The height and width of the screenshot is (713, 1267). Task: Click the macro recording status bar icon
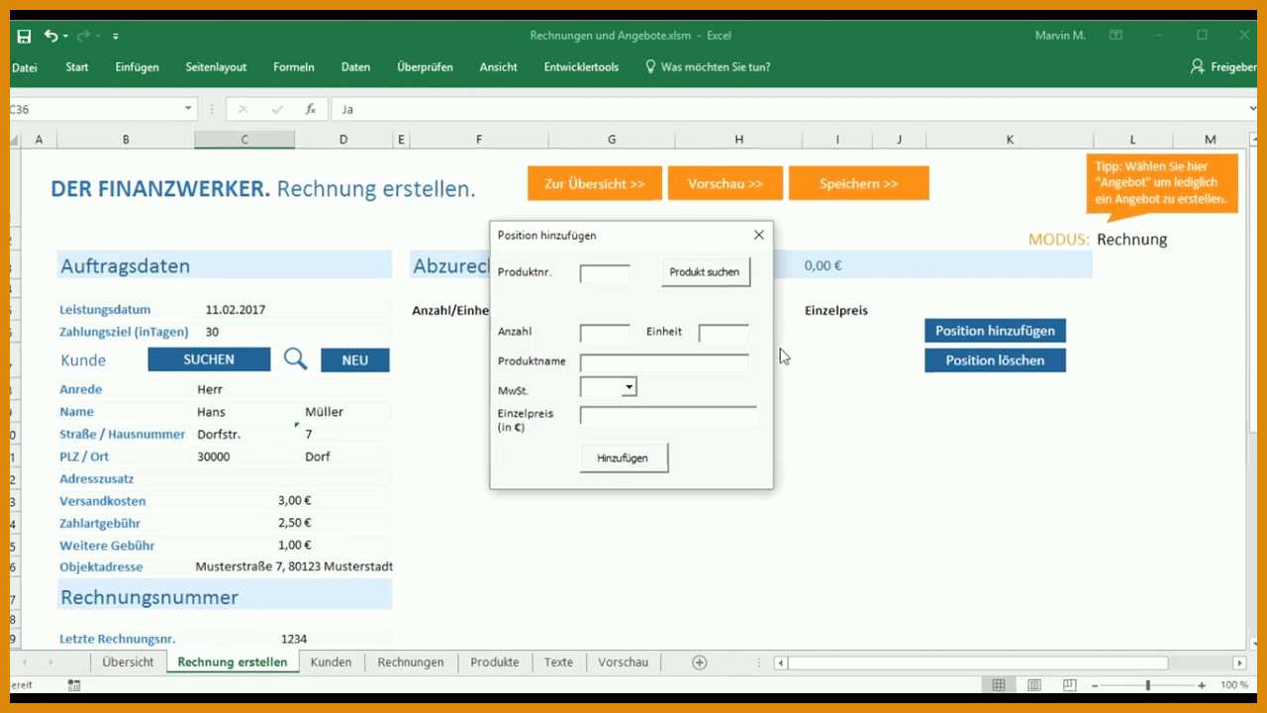pos(74,684)
